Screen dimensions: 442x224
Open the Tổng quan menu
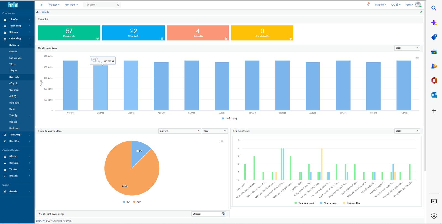53,5
